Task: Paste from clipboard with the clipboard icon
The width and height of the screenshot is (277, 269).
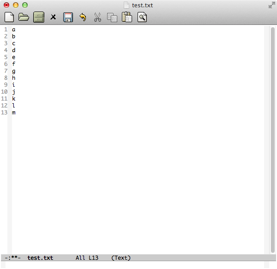Action: 127,17
